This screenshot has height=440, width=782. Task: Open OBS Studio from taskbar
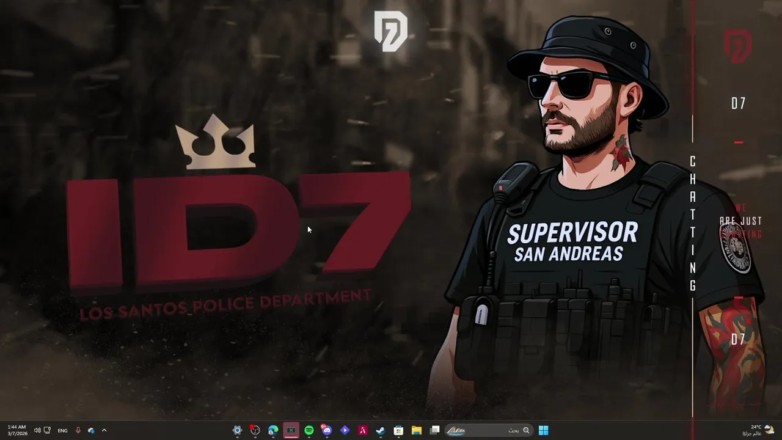[255, 430]
